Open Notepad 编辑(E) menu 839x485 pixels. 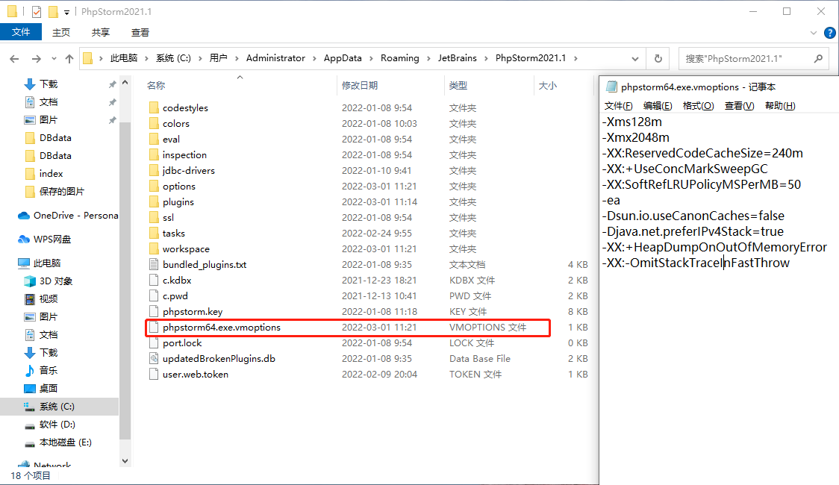pyautogui.click(x=658, y=106)
